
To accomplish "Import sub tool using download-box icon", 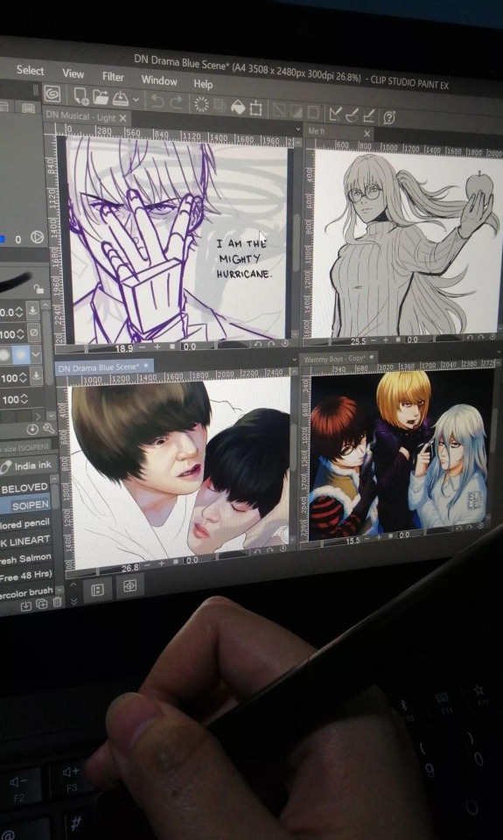I will (25, 605).
